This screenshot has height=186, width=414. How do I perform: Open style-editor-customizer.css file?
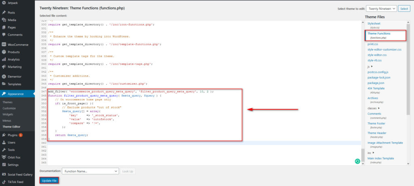[384, 50]
